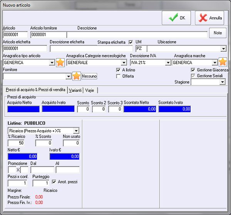
Task: Expand the Descrizione IVA dropdown
Action: pos(168,62)
